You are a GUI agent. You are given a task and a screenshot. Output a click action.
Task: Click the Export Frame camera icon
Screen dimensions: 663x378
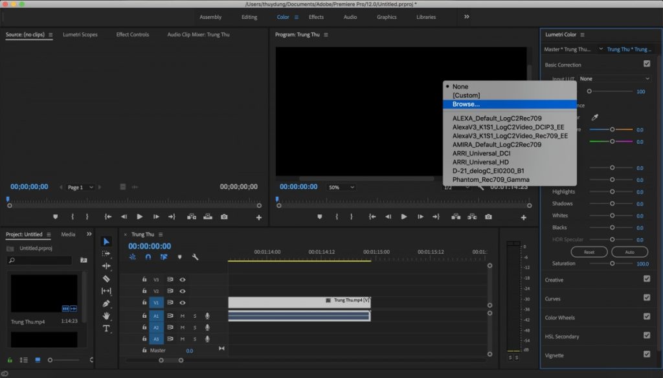click(x=489, y=217)
